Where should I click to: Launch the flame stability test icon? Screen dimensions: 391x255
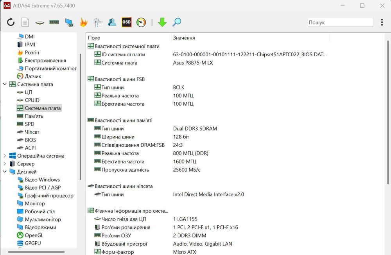pyautogui.click(x=83, y=22)
